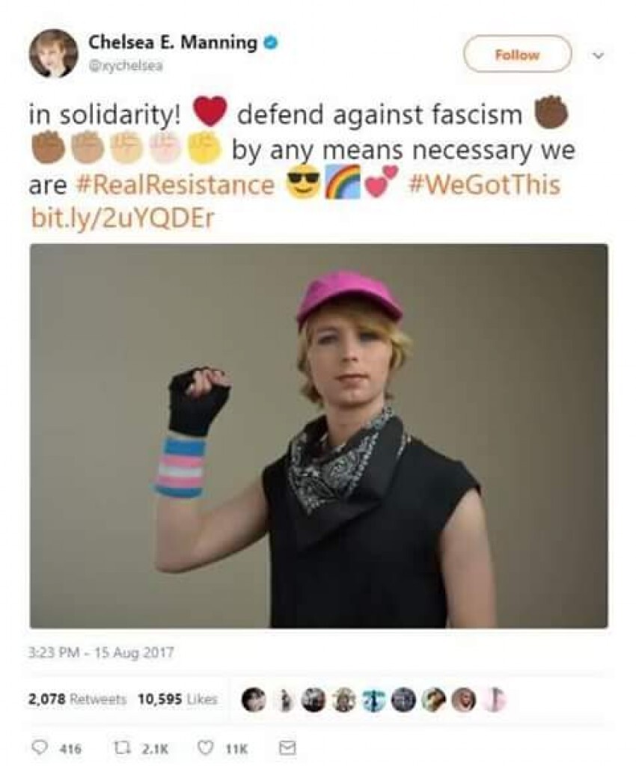Open the #RealResistance hashtag
This screenshot has width=636, height=766.
[x=175, y=186]
